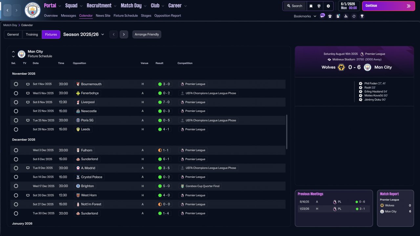The image size is (420, 236).
Task: Click the Man City badge in the Fixture Schedule header
Action: coord(22,54)
